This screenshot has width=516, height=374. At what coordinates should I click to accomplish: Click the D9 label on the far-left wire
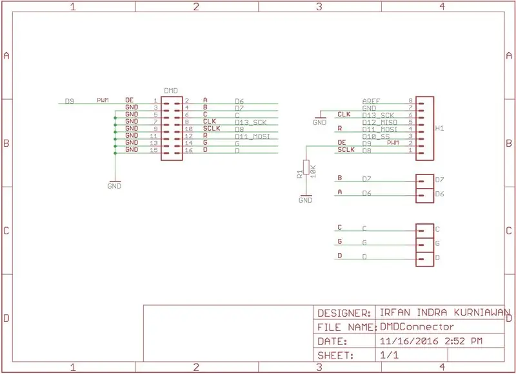(70, 101)
